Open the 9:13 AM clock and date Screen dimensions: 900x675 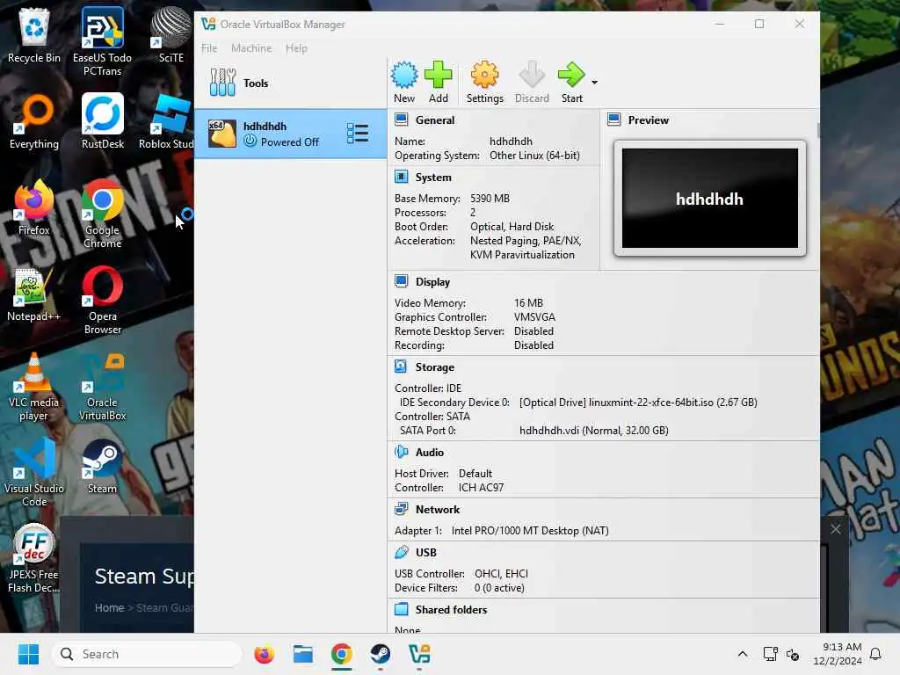pyautogui.click(x=837, y=654)
